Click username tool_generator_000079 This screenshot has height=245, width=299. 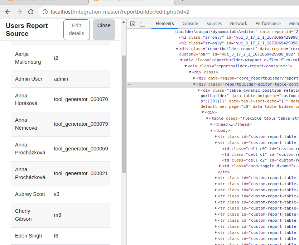(x=81, y=124)
